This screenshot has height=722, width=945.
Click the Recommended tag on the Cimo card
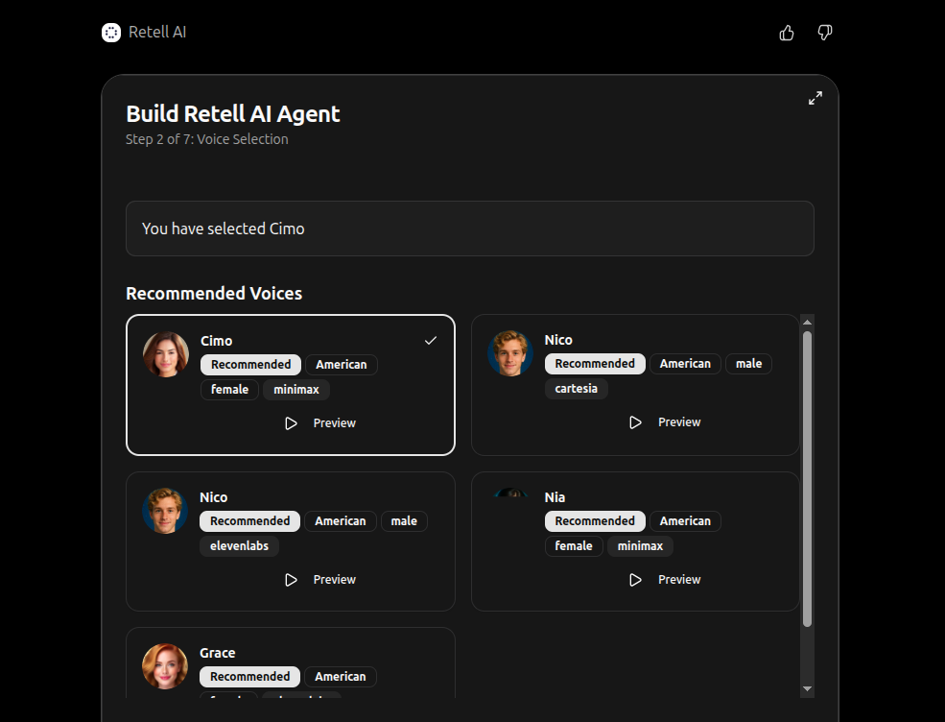[250, 365]
